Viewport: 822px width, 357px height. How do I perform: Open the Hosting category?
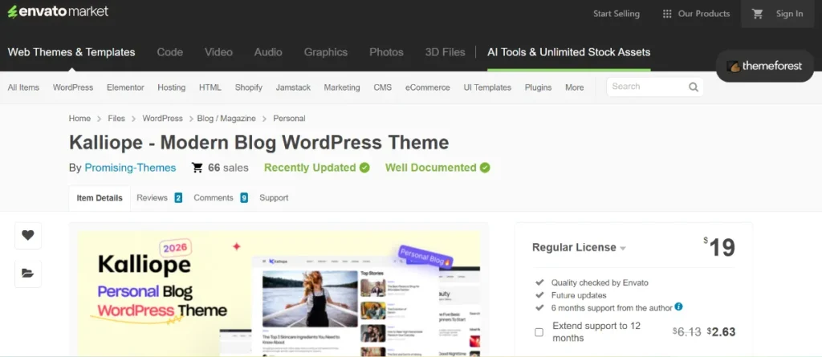point(172,87)
